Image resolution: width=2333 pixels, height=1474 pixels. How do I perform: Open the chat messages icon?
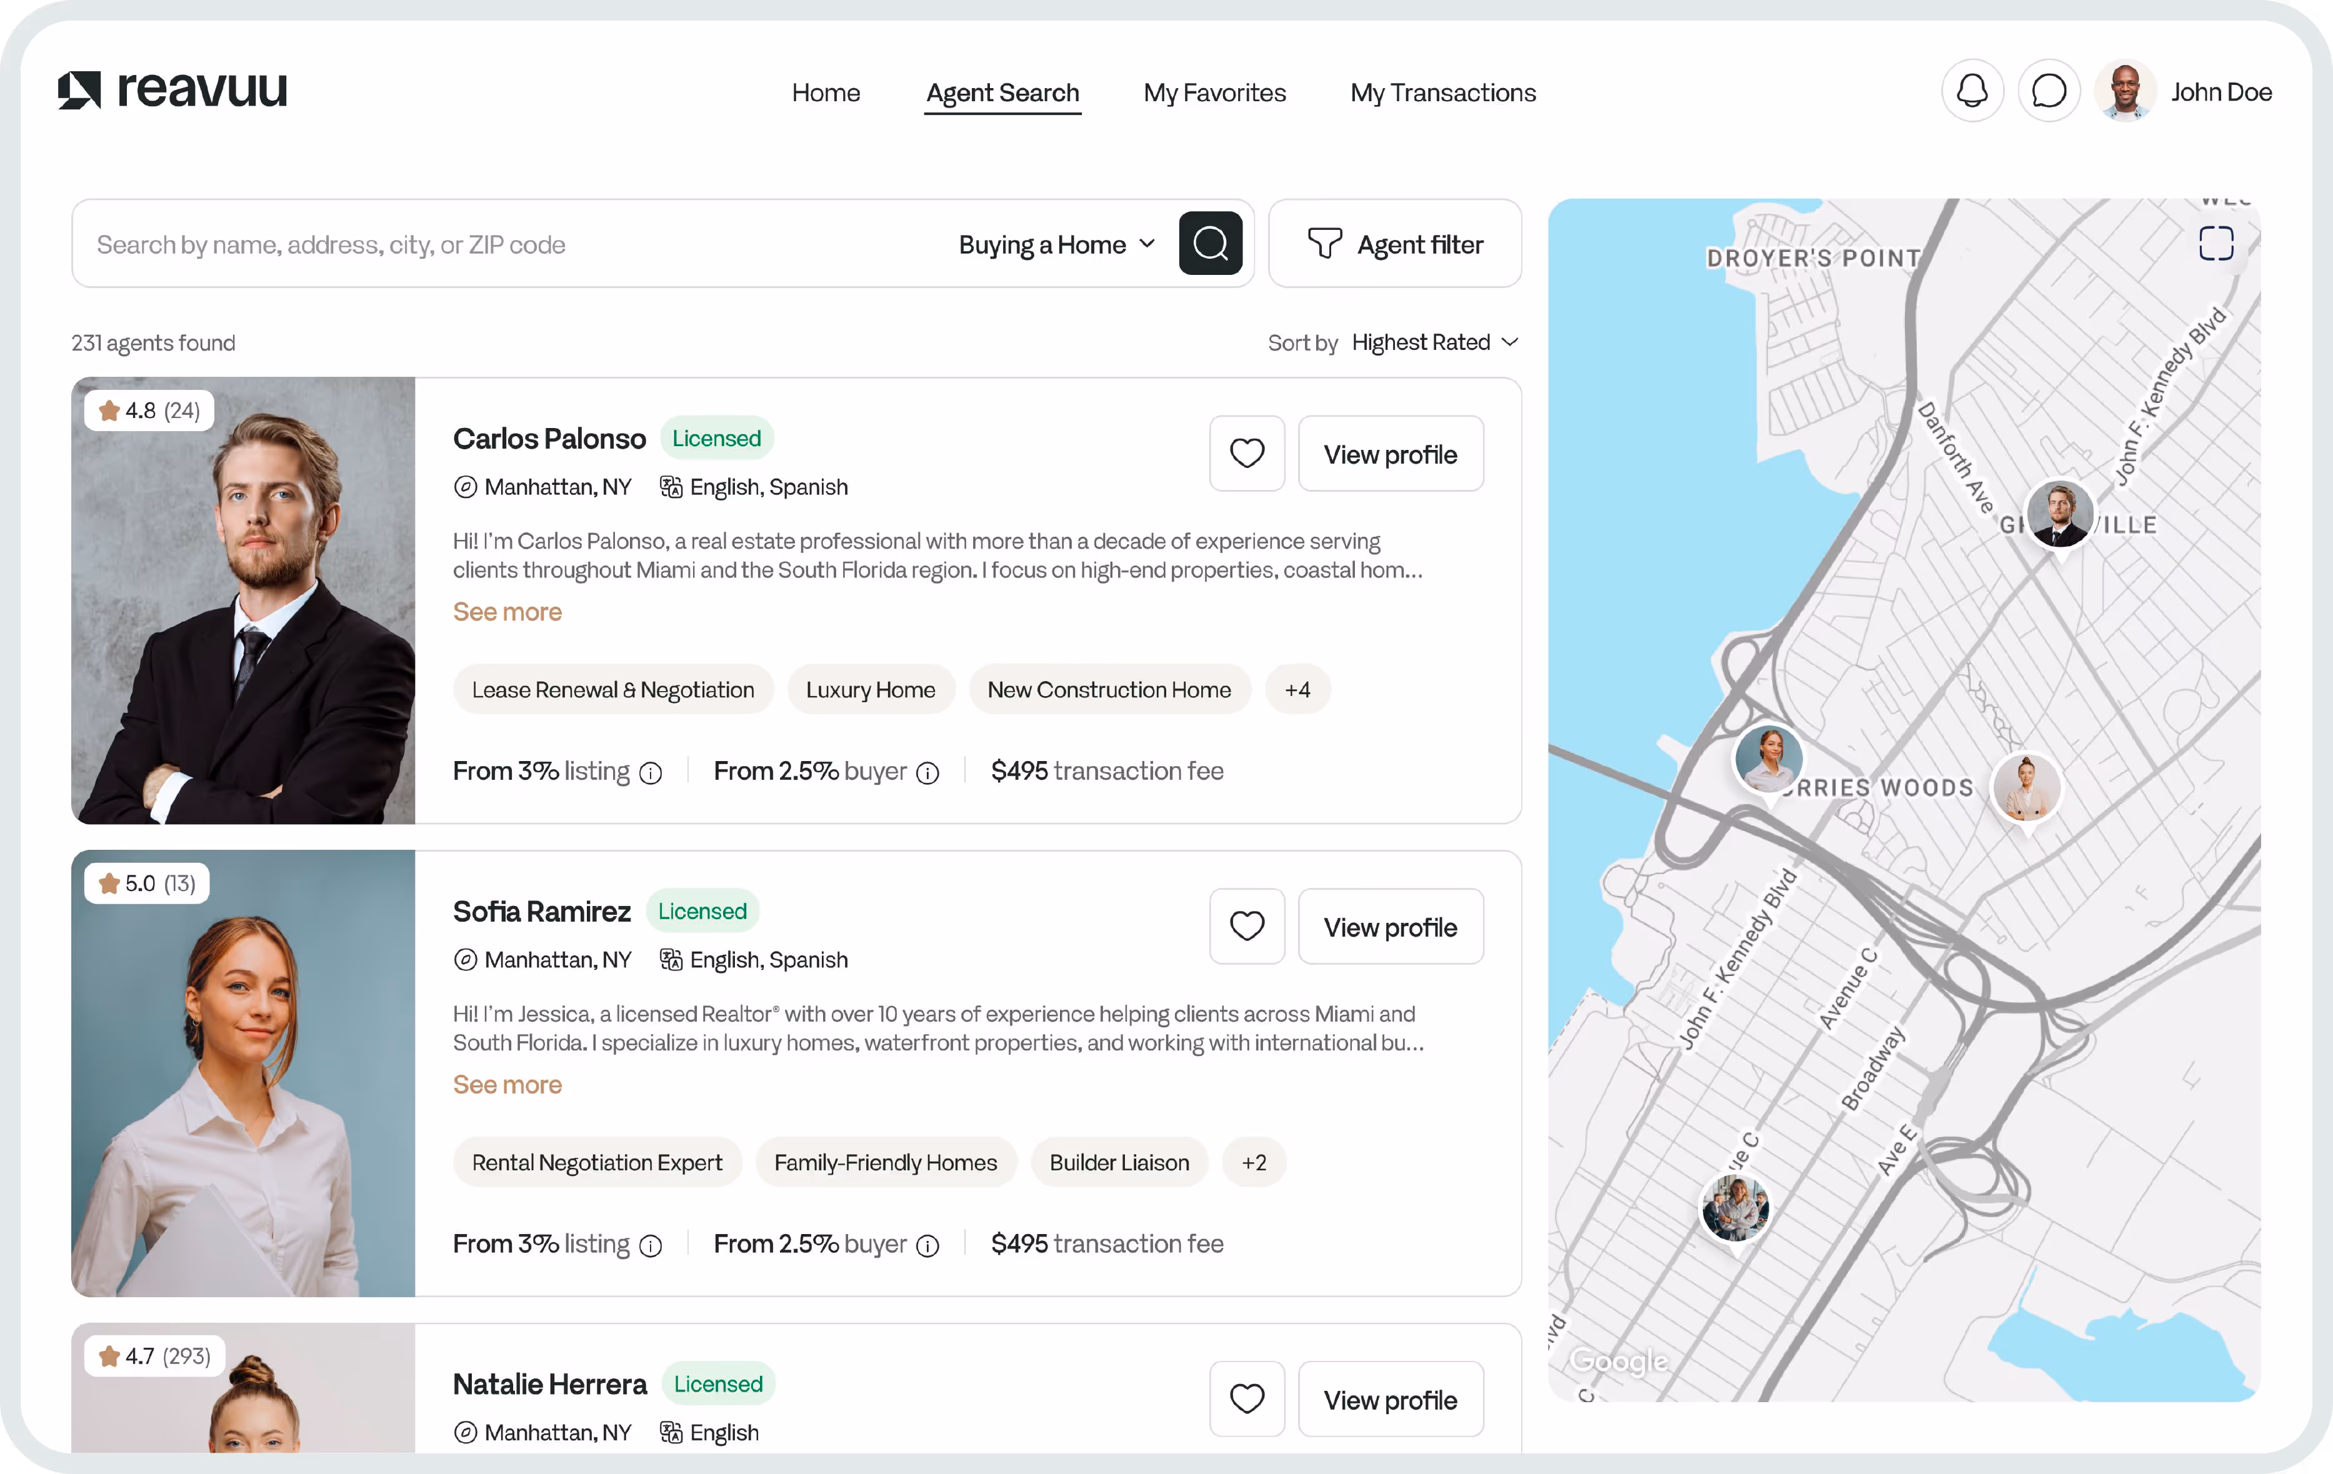[2048, 92]
